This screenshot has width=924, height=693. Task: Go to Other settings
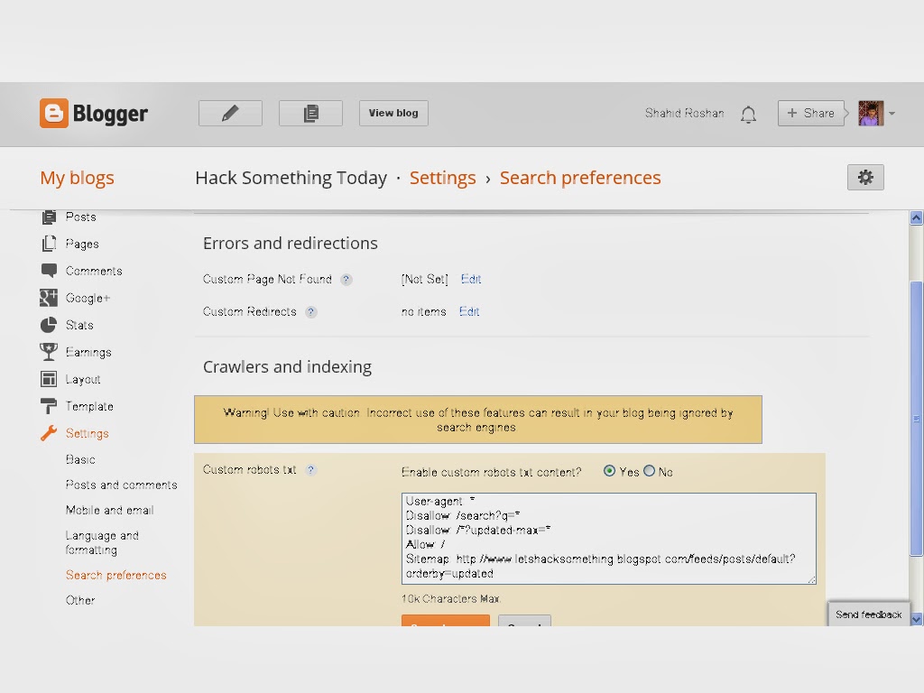(80, 600)
